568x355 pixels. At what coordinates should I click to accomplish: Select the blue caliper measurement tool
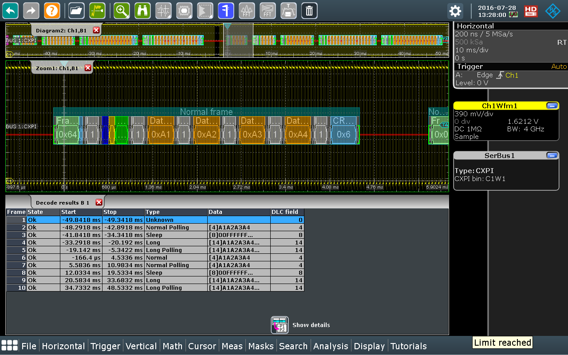[x=226, y=11]
